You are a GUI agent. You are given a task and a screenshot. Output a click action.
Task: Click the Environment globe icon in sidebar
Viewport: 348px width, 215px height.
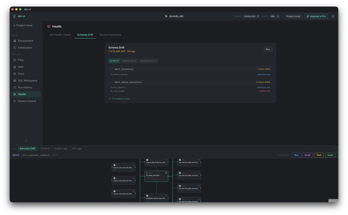(15, 41)
